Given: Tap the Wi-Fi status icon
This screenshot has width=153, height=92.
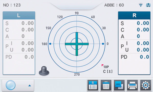Looking at the screenshot, I should click(x=141, y=5).
